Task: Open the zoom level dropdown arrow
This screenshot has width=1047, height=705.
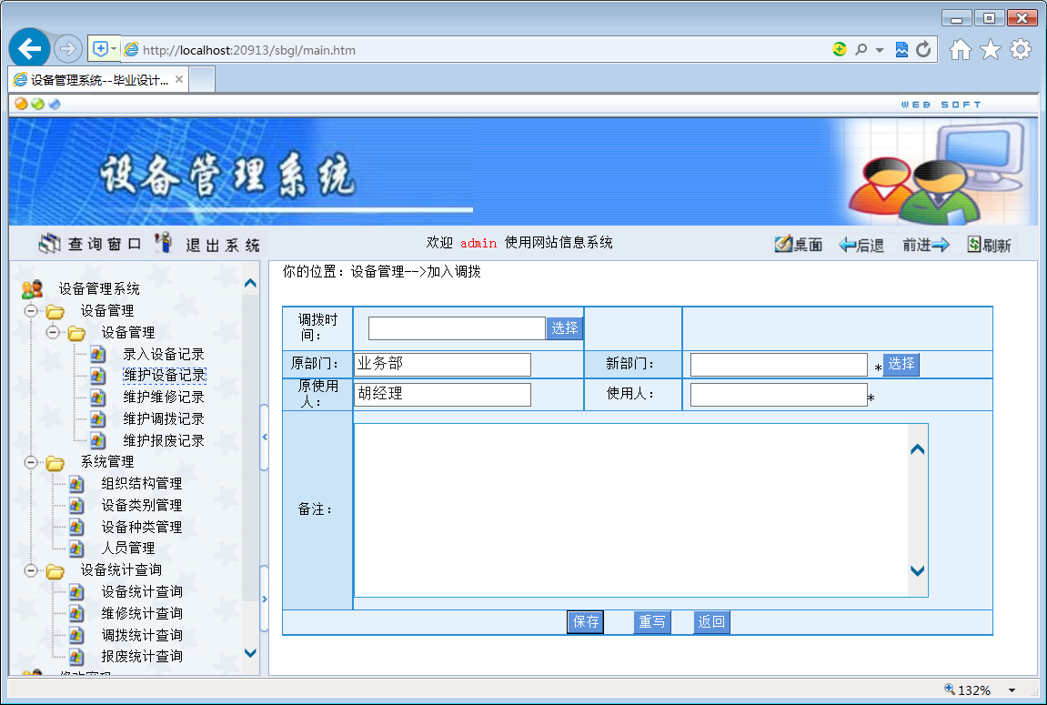Action: 1012,690
